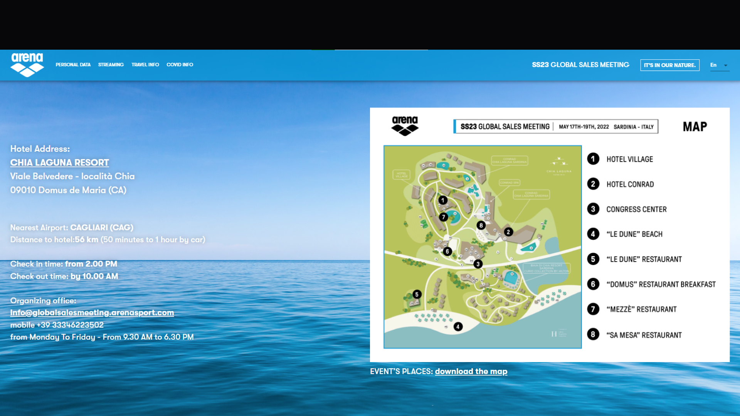Viewport: 740px width, 416px height.
Task: Click number 6 icon beside Domus Restaurant Breakfast
Action: 593,284
